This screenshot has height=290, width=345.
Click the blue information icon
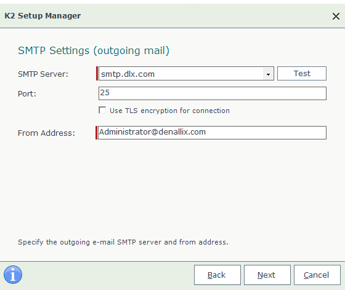tap(13, 275)
